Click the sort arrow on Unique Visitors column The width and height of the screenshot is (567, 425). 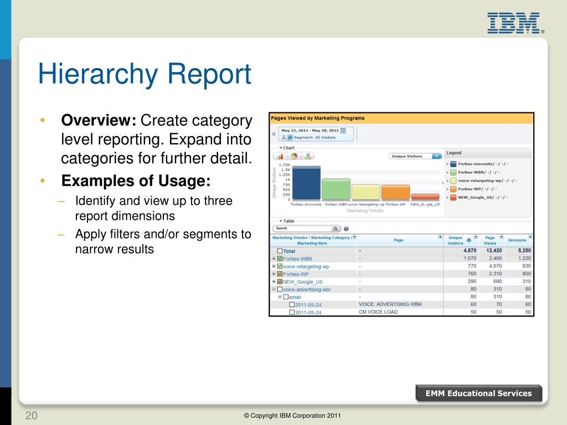(x=468, y=240)
